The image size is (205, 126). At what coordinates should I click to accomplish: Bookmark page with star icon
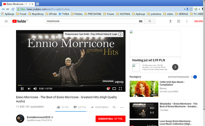191,9
